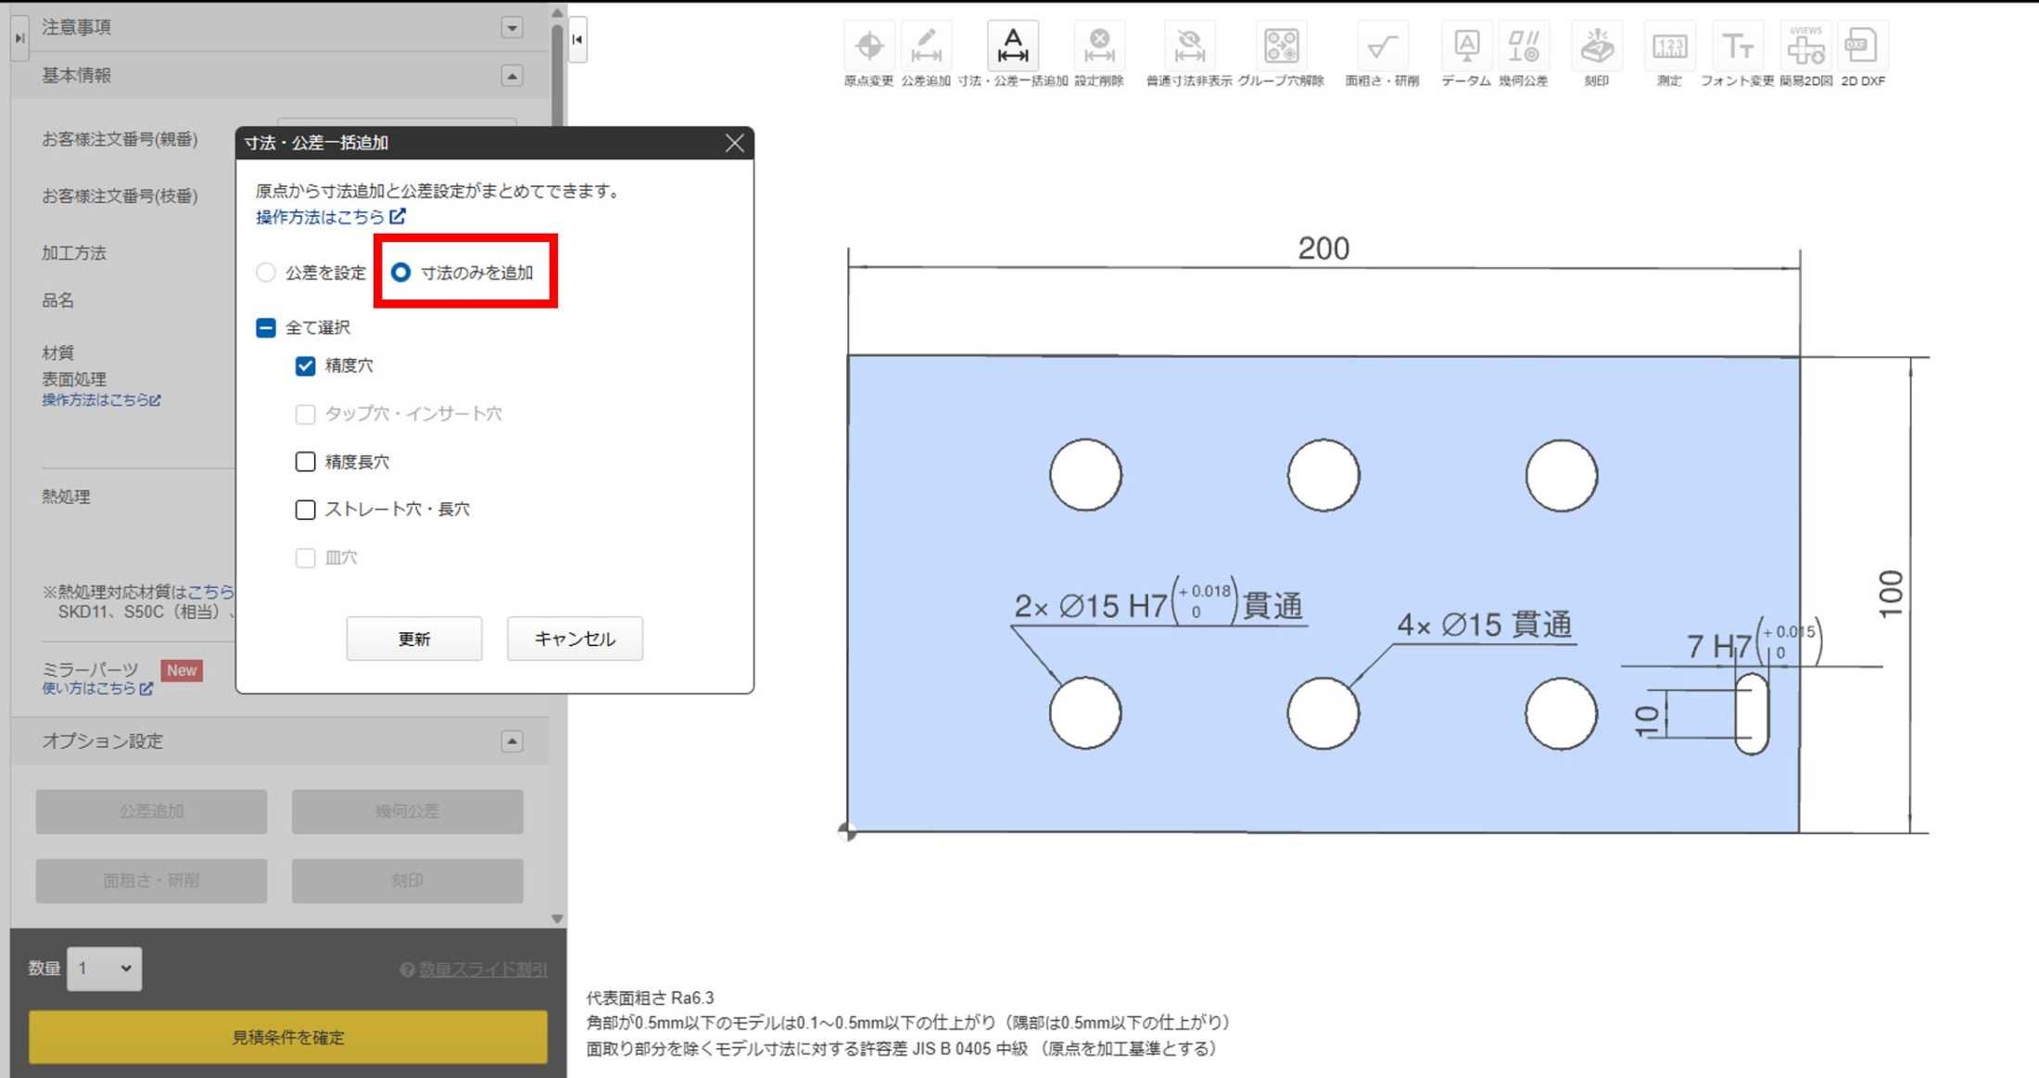Export using the 2D DXF icon

click(x=1861, y=46)
